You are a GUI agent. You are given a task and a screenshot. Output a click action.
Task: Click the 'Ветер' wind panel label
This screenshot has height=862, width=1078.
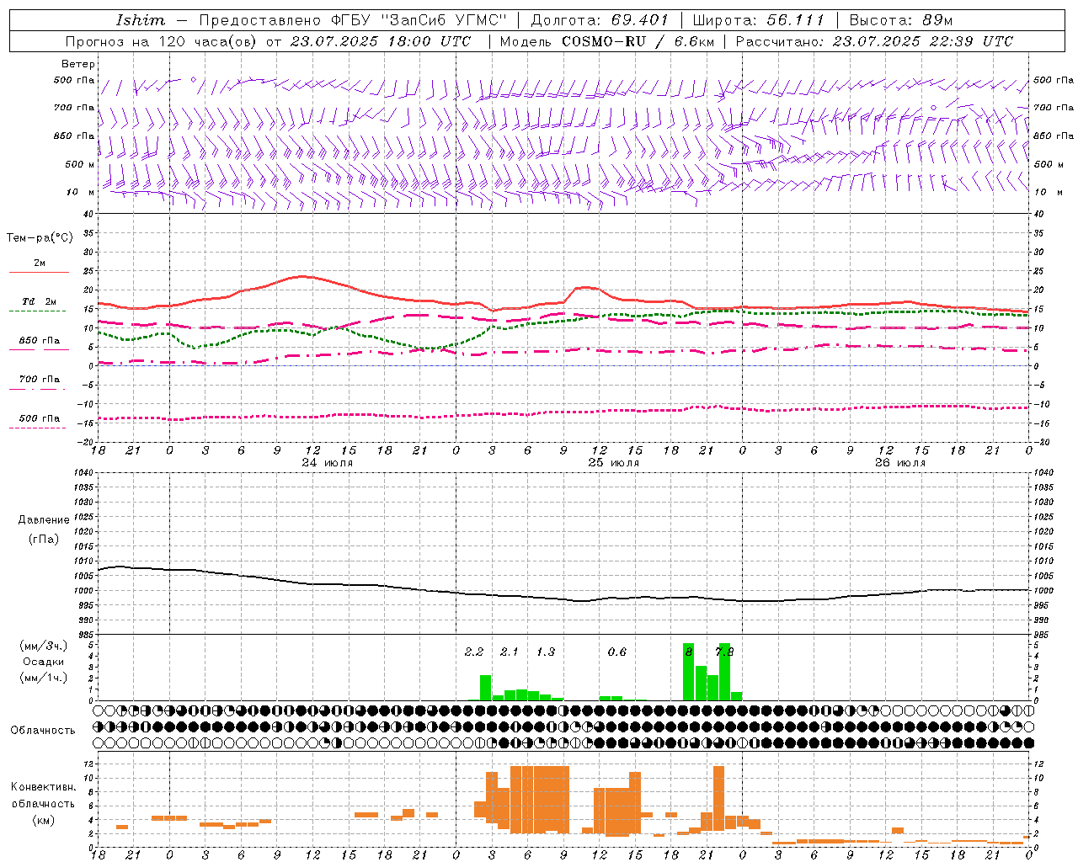click(78, 64)
